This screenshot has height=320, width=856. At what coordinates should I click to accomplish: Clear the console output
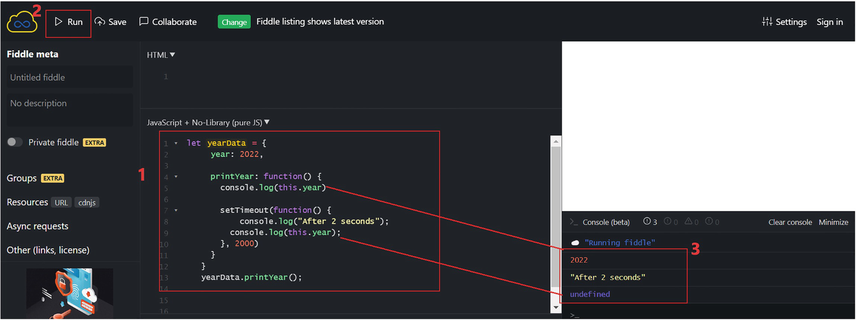(790, 222)
